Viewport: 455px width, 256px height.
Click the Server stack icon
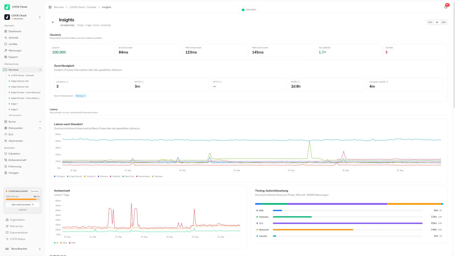(6, 122)
